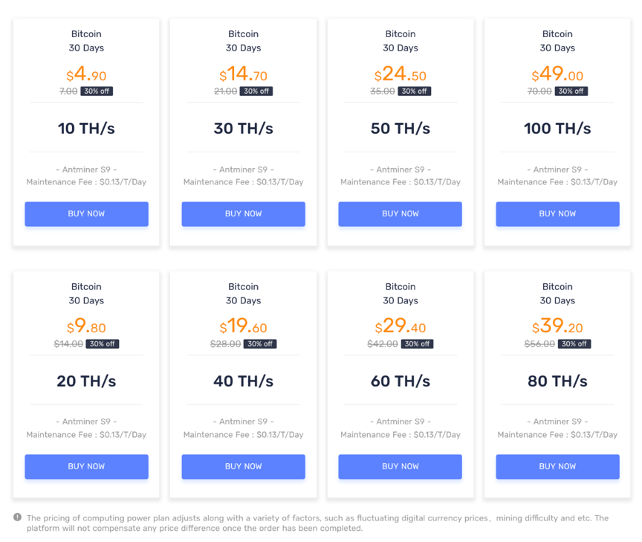Screen dimensions: 642x542
Task: Click the $24.50 price on the 50 TH/s card
Action: click(400, 74)
